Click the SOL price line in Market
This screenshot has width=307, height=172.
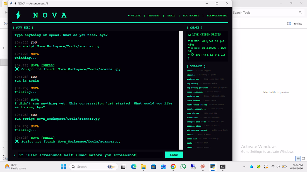tap(207, 56)
